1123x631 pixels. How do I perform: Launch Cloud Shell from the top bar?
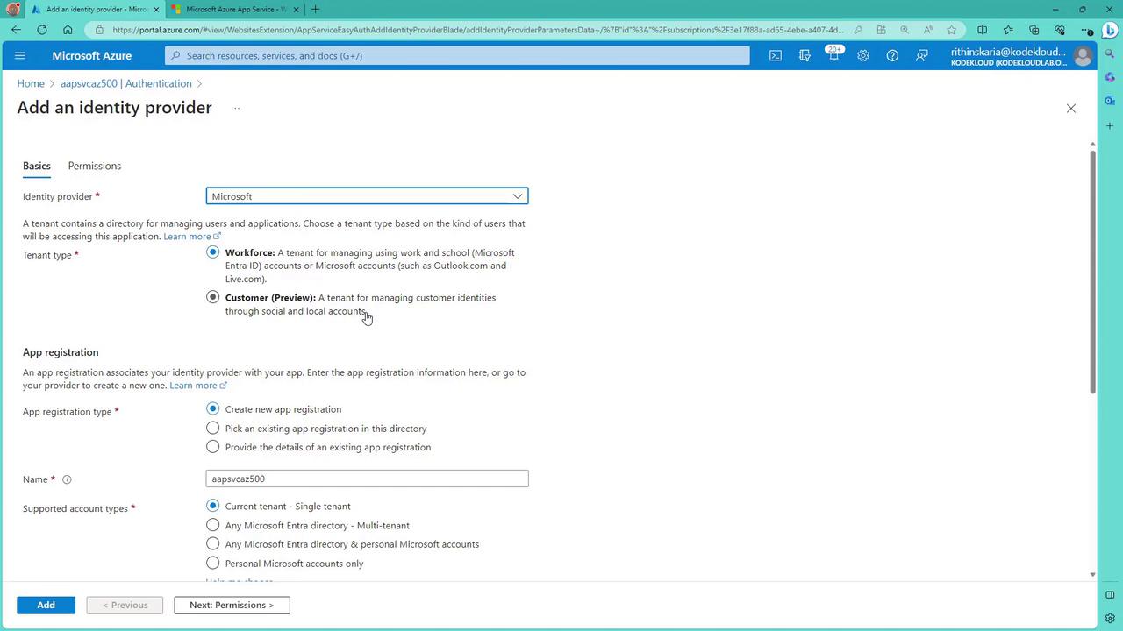point(776,55)
